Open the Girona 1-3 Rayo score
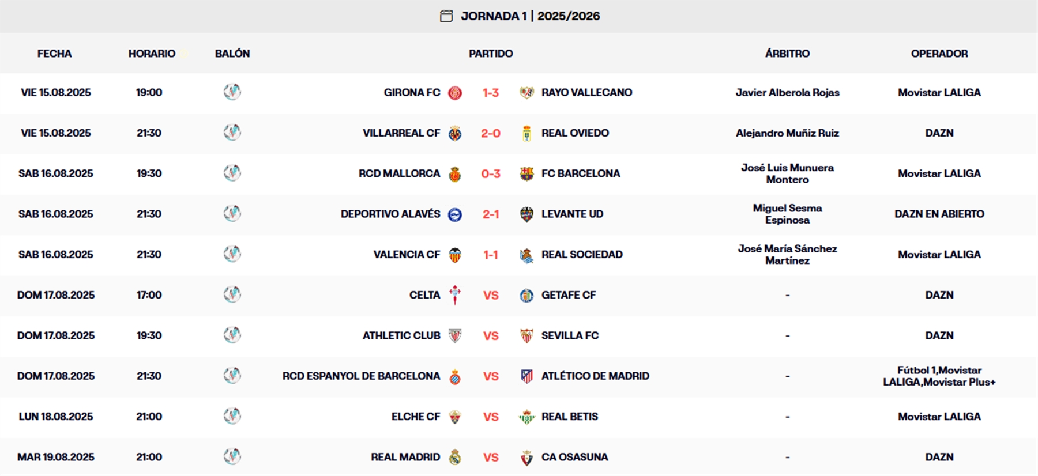 (491, 92)
